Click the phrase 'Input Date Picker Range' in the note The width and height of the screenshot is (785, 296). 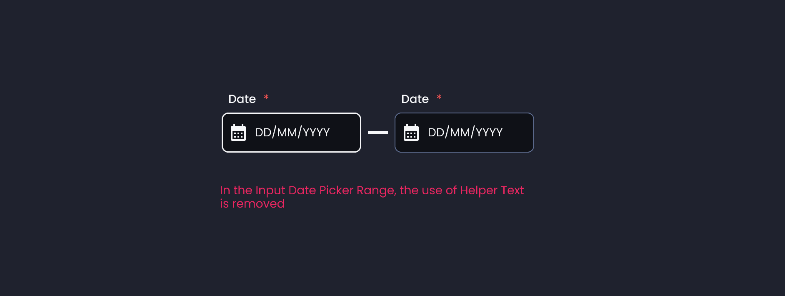click(324, 190)
